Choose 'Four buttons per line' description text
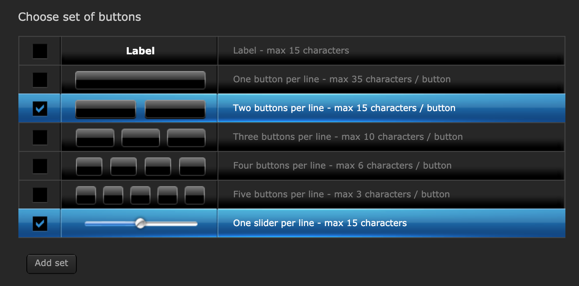This screenshot has height=286, width=579. click(342, 166)
